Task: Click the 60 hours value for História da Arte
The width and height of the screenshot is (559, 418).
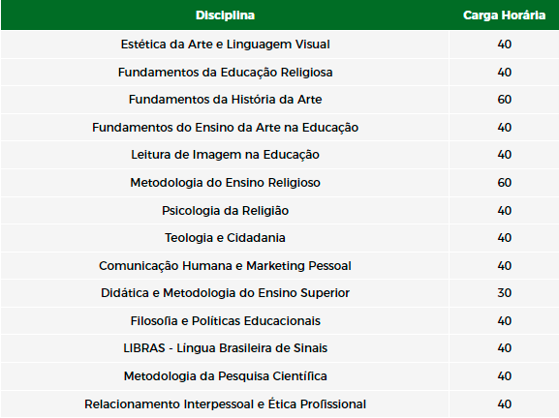Action: (504, 100)
